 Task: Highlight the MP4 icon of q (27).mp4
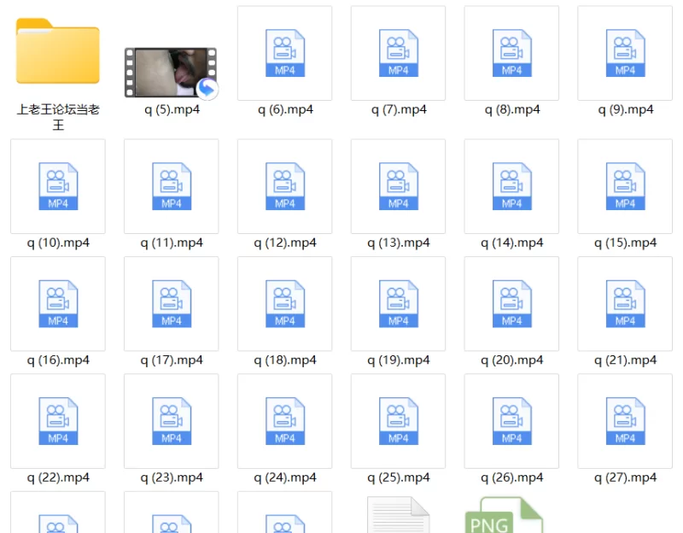(625, 420)
